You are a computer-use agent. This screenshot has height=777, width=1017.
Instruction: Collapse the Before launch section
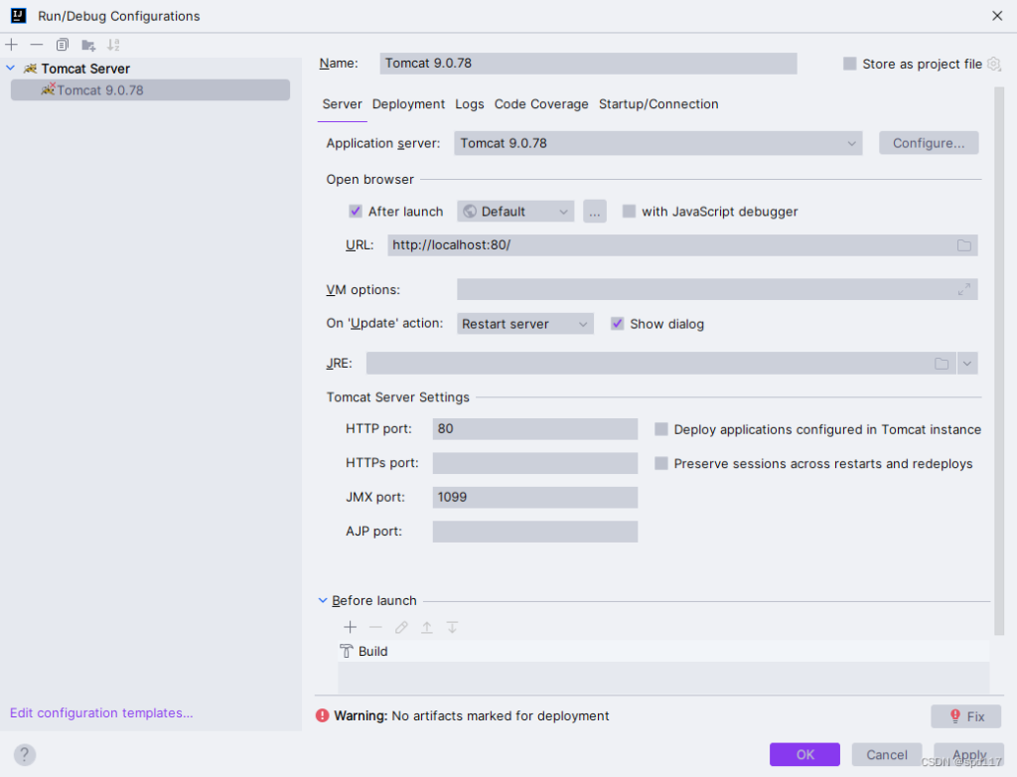click(323, 600)
